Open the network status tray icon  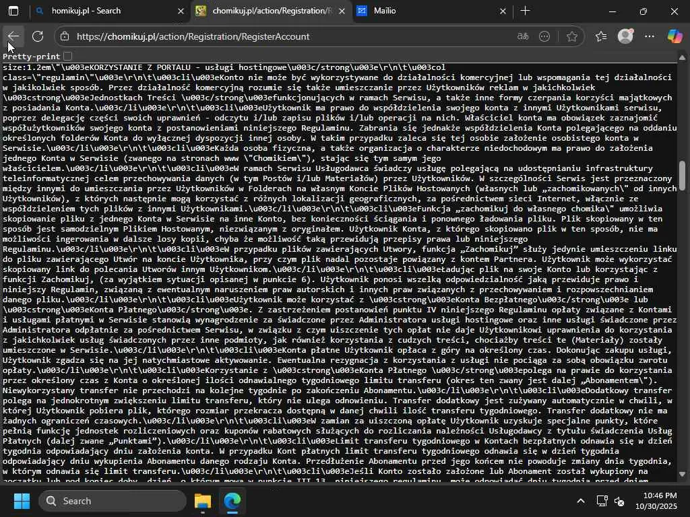point(602,501)
